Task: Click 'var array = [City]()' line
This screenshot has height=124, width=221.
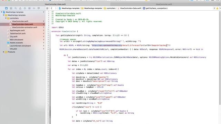Action: click(78, 65)
